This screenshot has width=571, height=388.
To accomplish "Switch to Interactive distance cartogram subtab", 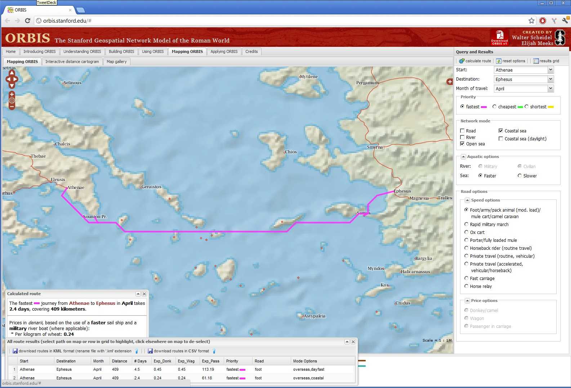I will (72, 62).
